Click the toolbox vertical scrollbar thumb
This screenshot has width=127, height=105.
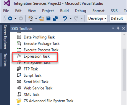(x=124, y=70)
